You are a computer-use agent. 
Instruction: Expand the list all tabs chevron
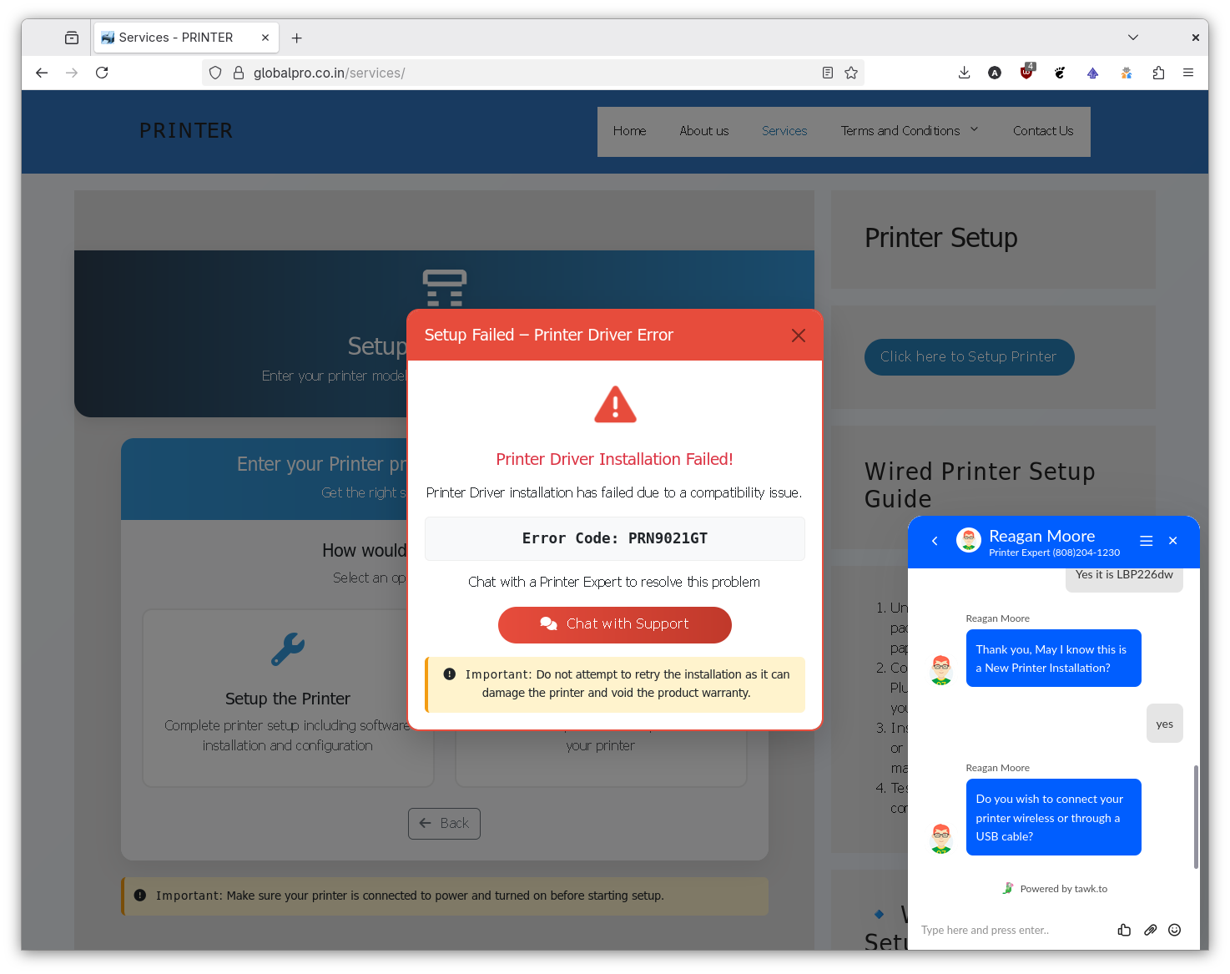(1132, 38)
